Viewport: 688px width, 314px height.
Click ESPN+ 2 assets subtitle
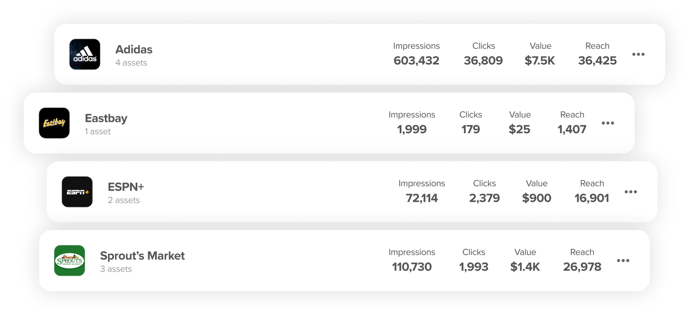124,200
